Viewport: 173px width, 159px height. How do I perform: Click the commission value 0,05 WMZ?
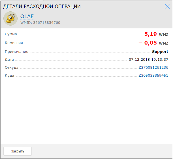[x=153, y=43]
